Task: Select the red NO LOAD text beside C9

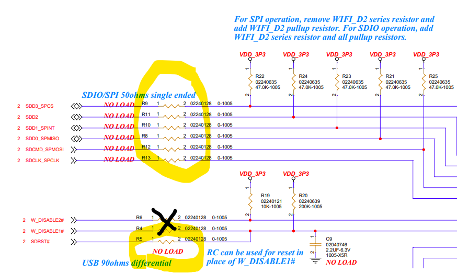Action: pos(341,262)
